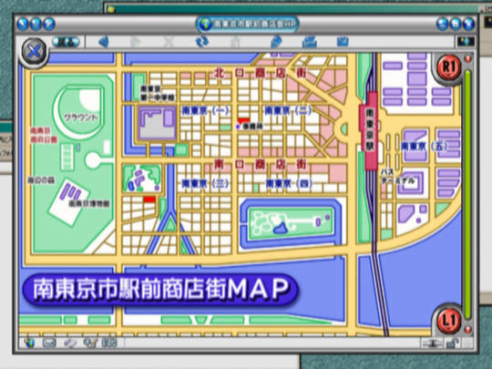The width and height of the screenshot is (492, 369).
Task: Select the red marker near 南東京（一）
Action: 244,120
